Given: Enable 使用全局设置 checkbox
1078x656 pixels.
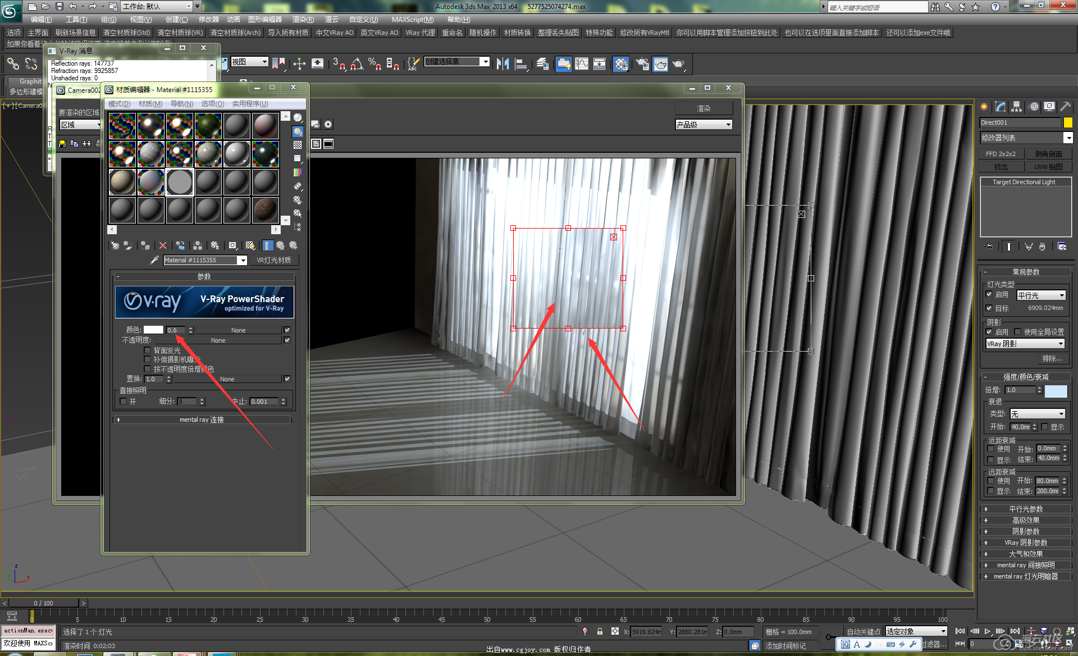Looking at the screenshot, I should [1018, 332].
